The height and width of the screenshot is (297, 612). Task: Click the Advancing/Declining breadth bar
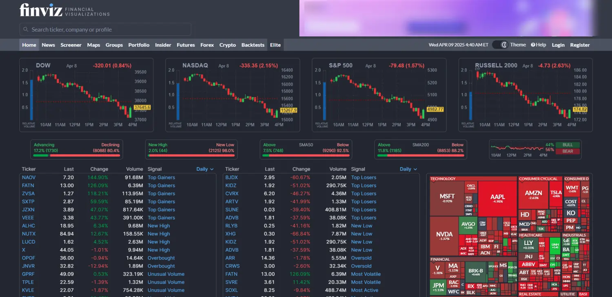(x=77, y=150)
